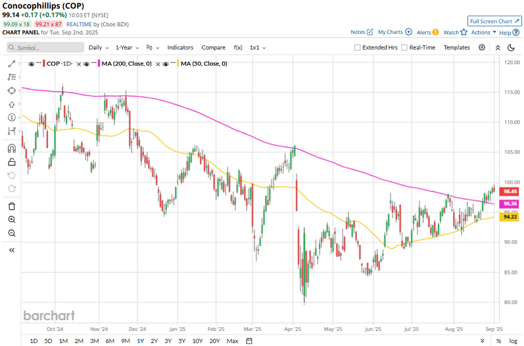Switch range to 5Y

point(182,340)
